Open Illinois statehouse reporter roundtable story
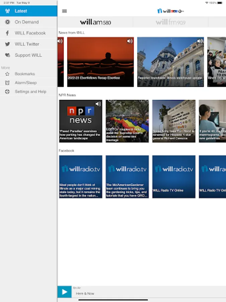The height and width of the screenshot is (302, 226). tap(170, 62)
